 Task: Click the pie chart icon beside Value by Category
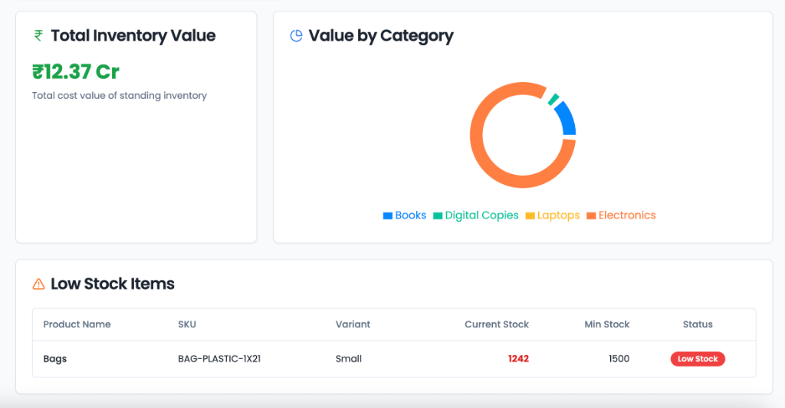coord(296,36)
